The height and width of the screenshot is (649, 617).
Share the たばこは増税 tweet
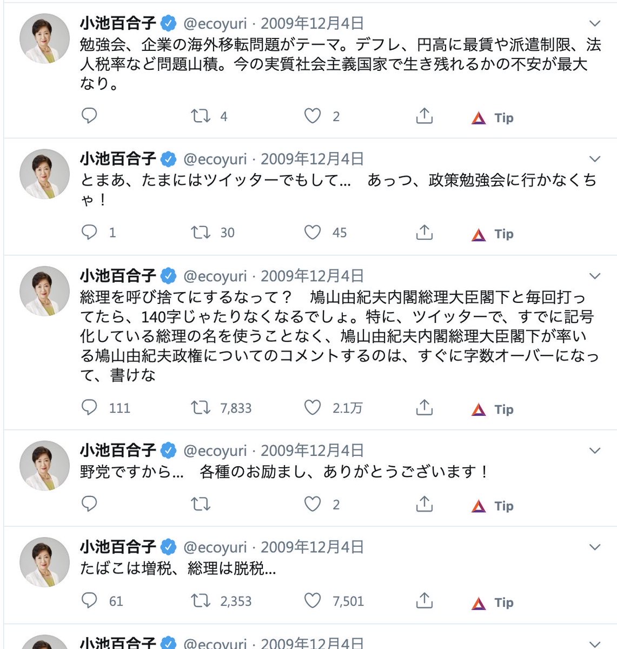424,601
